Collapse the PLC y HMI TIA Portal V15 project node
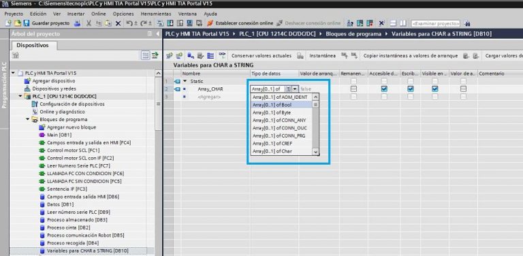The width and height of the screenshot is (523, 256). (x=13, y=73)
